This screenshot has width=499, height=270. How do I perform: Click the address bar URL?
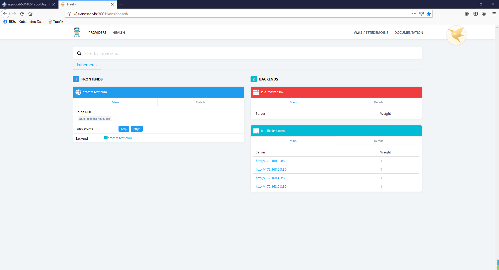tap(101, 14)
